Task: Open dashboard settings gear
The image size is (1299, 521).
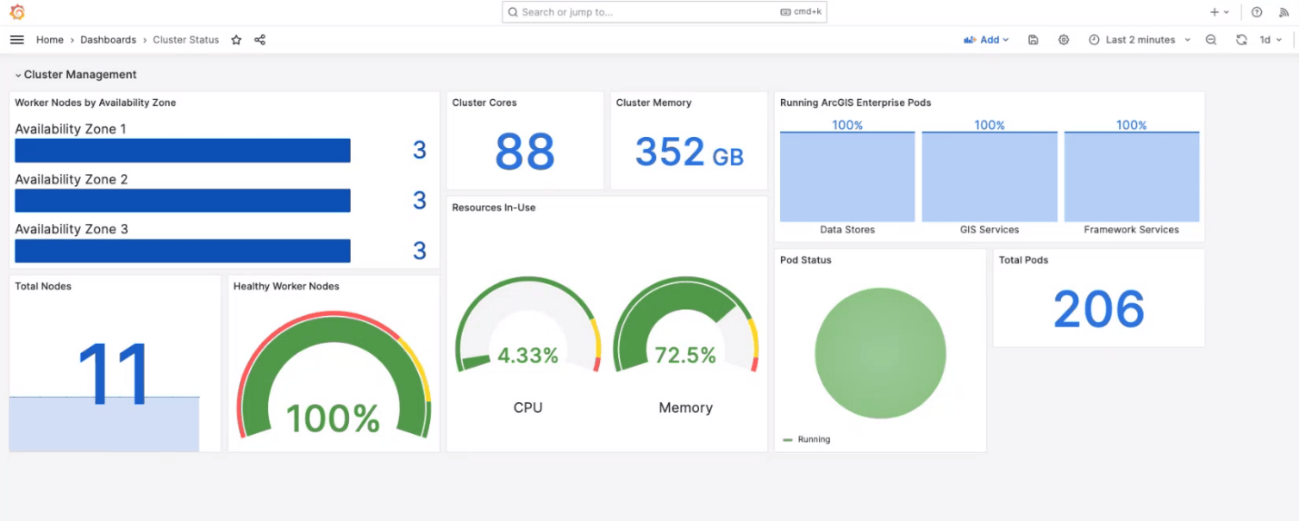Action: click(x=1064, y=40)
